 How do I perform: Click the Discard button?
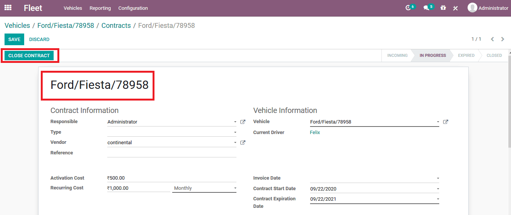pos(39,40)
